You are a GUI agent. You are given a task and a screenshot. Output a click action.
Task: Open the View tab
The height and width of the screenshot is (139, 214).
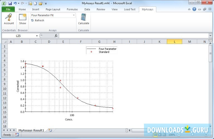tap(114, 10)
